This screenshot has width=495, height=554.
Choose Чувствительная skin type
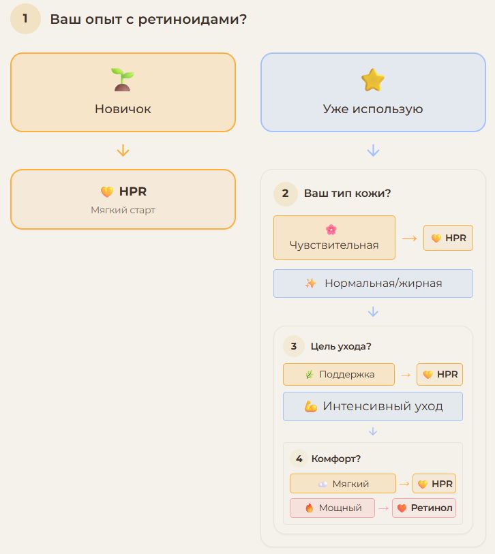[x=334, y=237]
